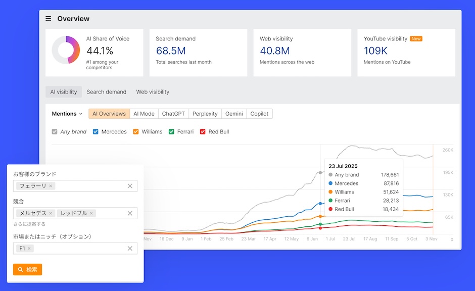The image size is (475, 291).
Task: Click the green Ferrari chart point
Action: coord(320,224)
